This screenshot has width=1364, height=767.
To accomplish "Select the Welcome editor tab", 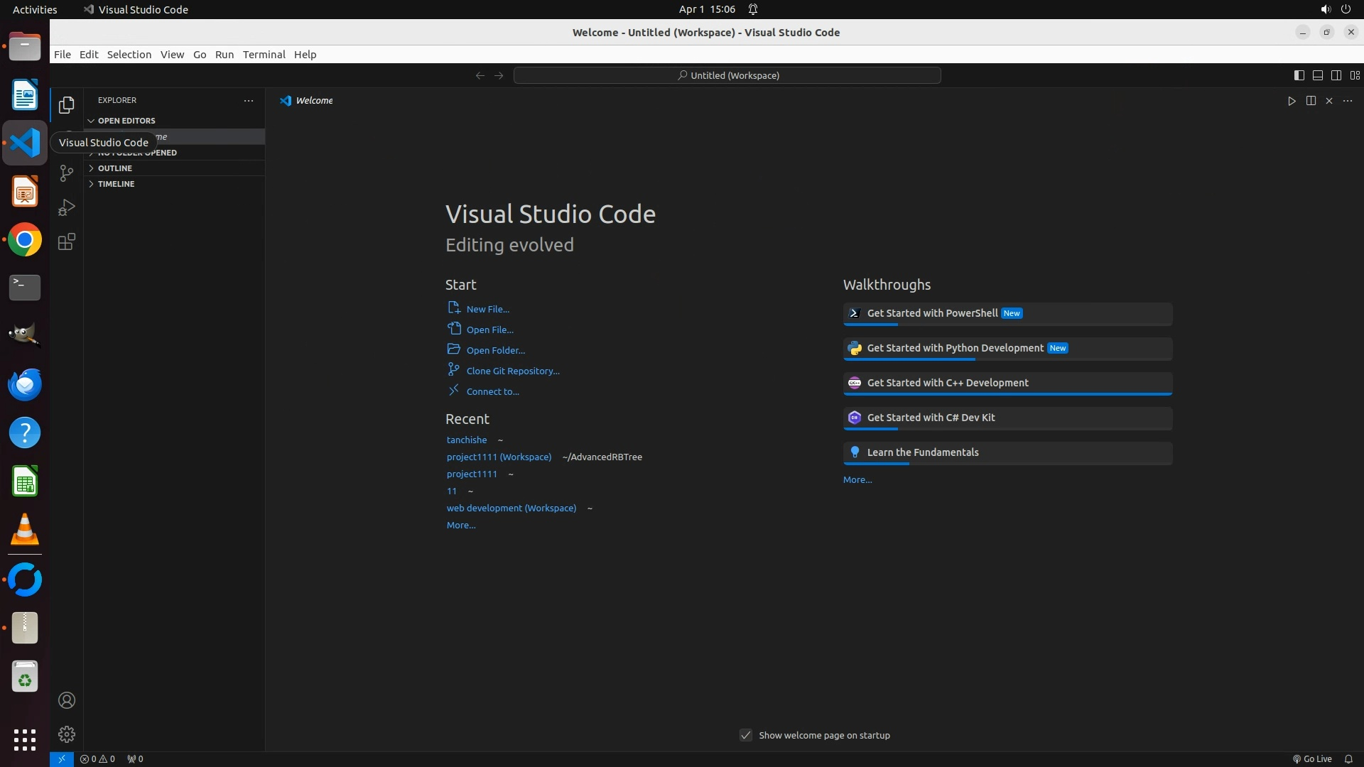I will 313,101.
